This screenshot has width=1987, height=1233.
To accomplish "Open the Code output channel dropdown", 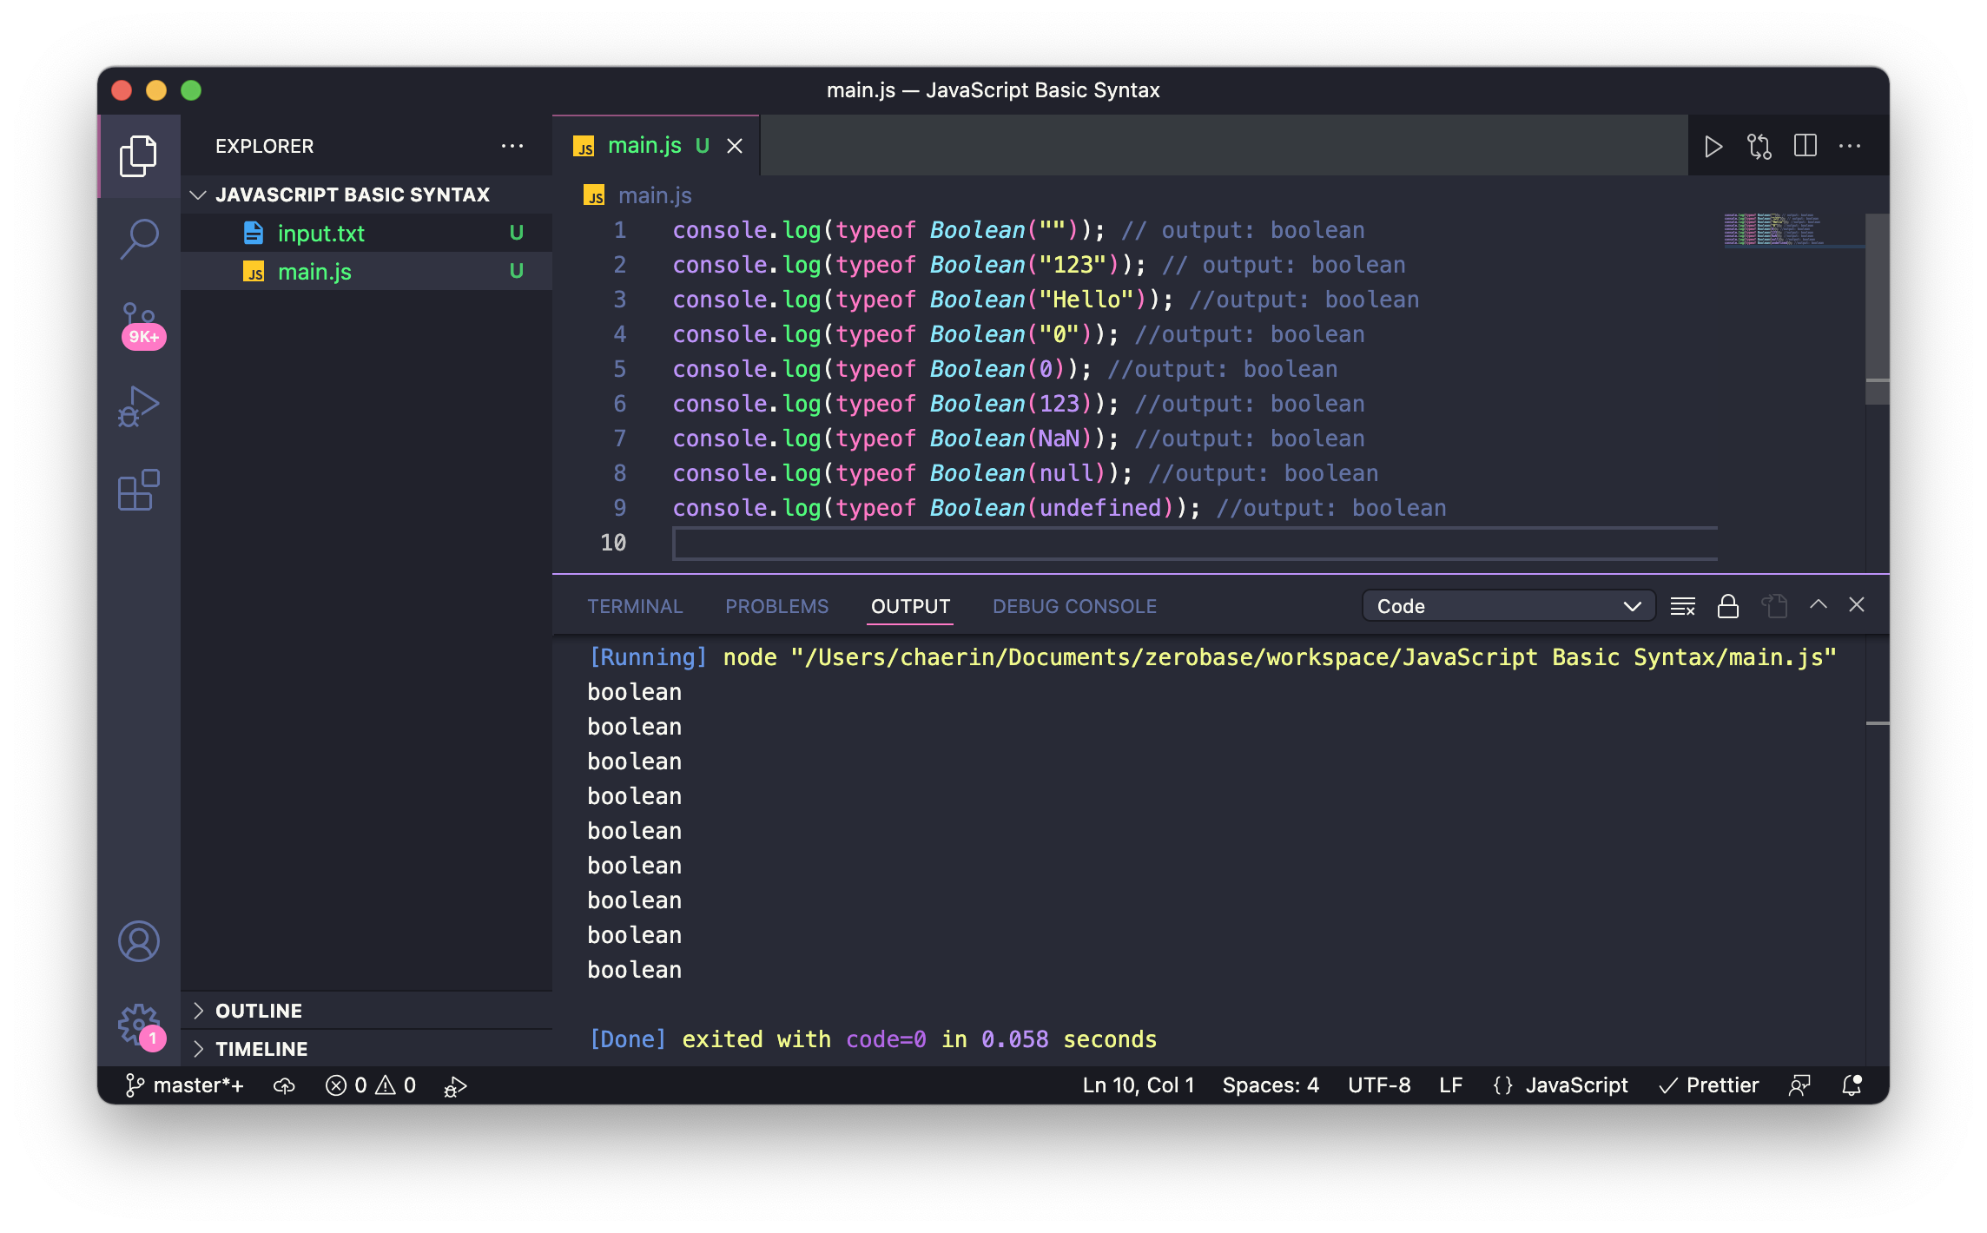I will [x=1508, y=606].
